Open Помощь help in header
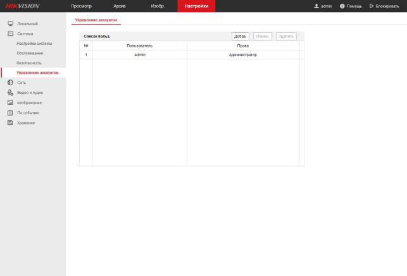This screenshot has width=407, height=276. pyautogui.click(x=350, y=6)
